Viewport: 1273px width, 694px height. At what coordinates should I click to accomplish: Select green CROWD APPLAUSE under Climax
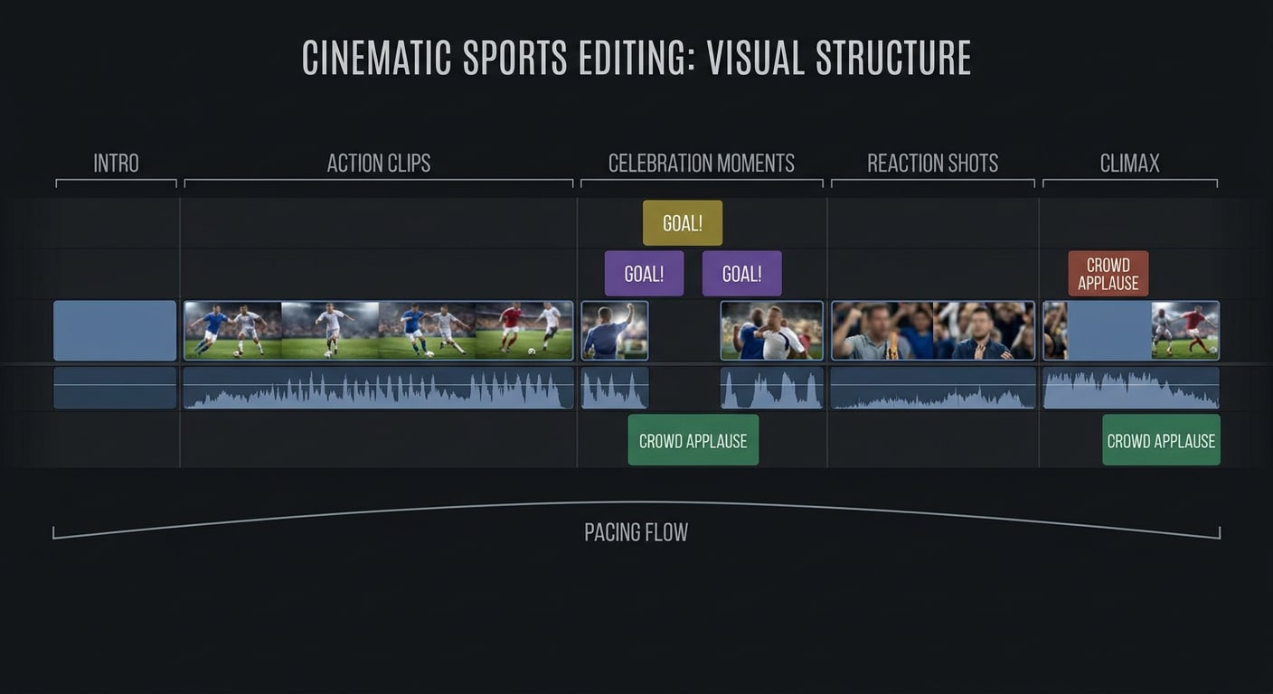coord(1162,440)
